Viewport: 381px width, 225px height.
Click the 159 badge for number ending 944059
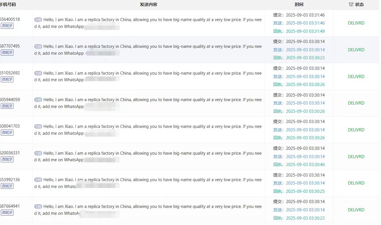[38, 100]
